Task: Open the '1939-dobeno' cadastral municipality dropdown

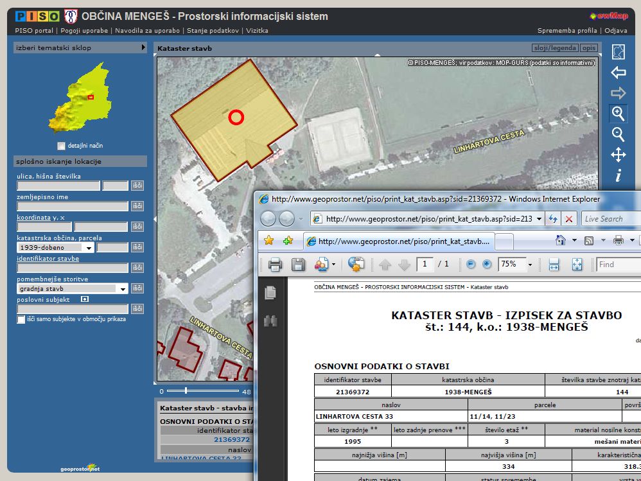Action: [88, 247]
